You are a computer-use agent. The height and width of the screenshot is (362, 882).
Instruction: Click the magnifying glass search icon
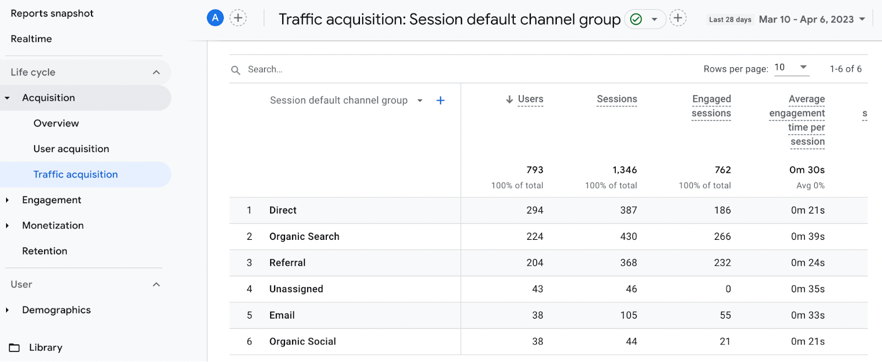click(x=236, y=70)
